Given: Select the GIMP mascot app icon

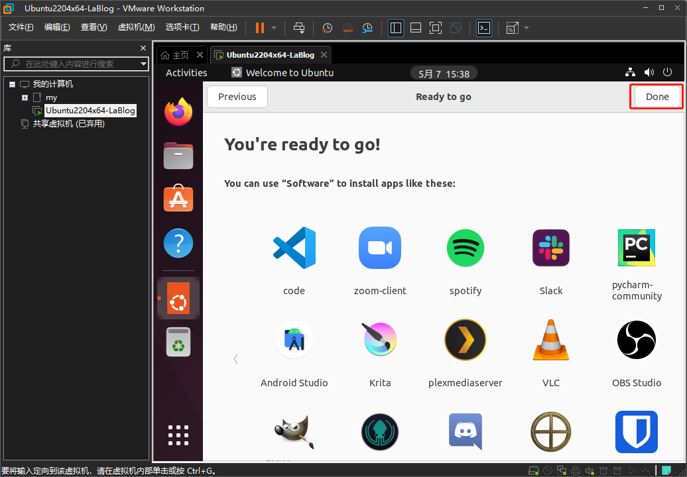Looking at the screenshot, I should (294, 432).
